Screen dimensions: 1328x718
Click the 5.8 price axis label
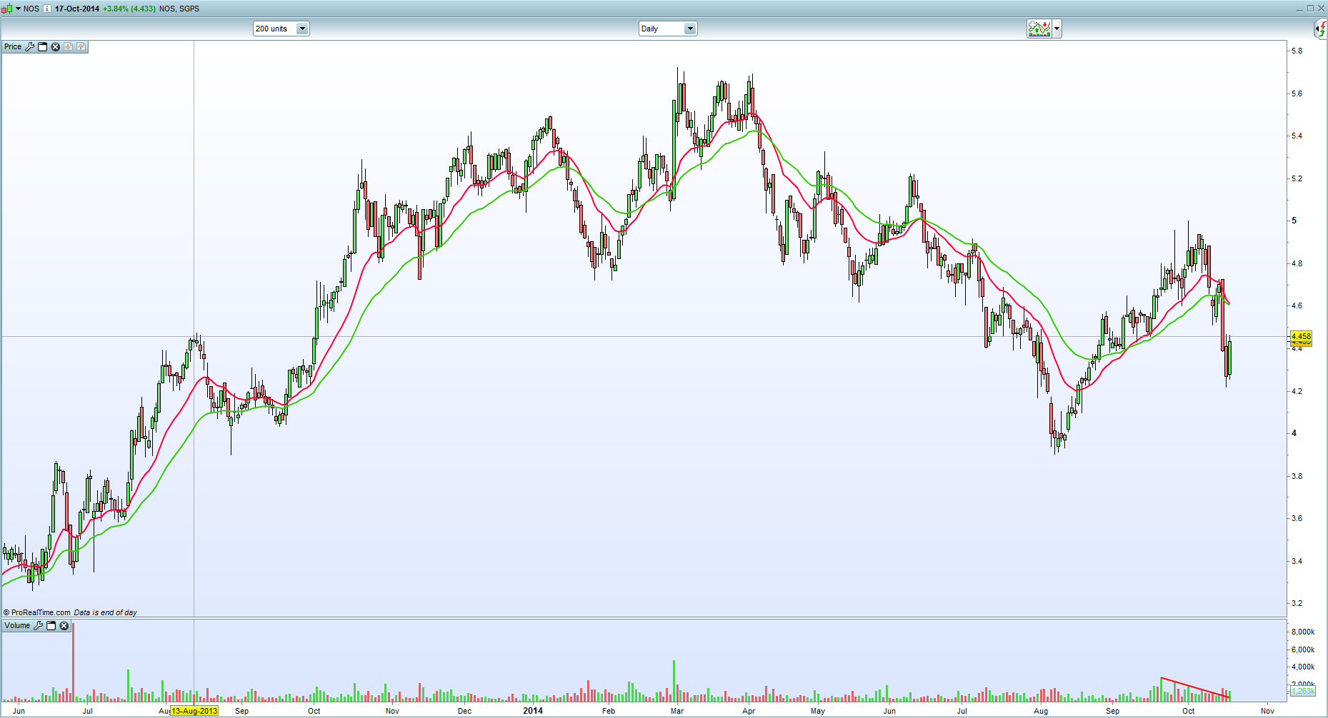click(1297, 51)
